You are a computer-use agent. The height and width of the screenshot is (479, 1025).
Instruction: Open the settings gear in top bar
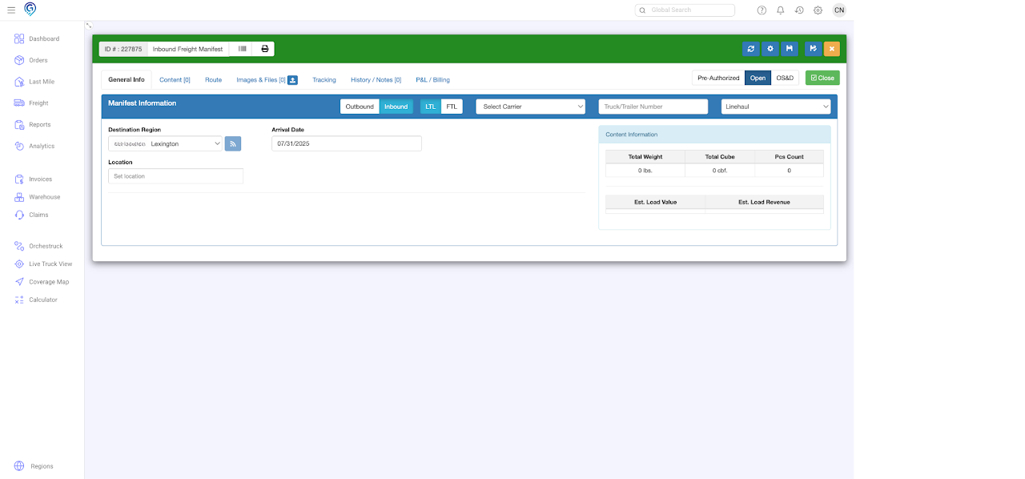818,10
